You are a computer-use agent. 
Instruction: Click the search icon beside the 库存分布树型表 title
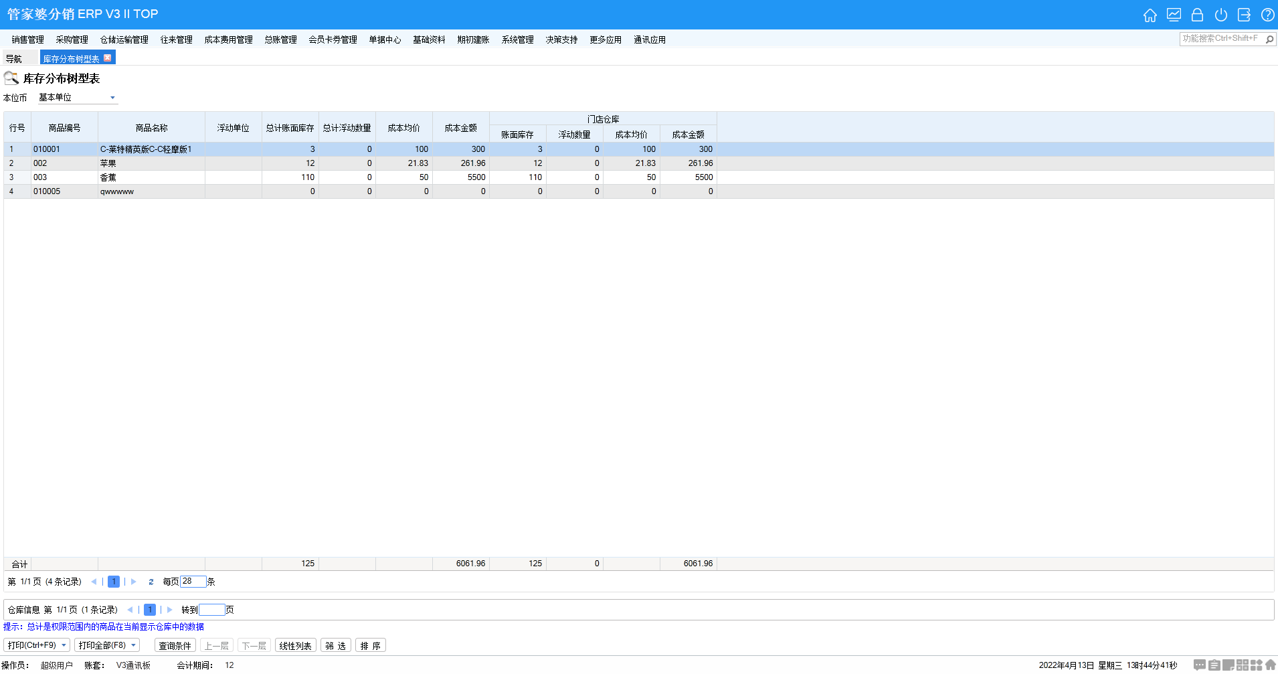pyautogui.click(x=11, y=78)
